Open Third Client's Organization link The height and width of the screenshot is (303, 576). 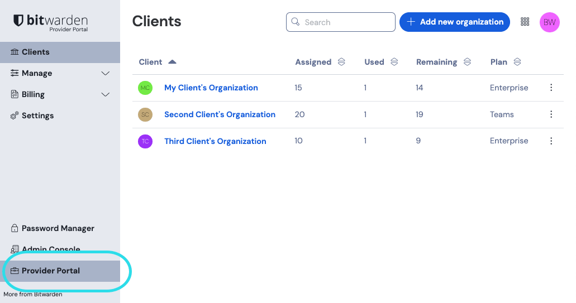215,141
